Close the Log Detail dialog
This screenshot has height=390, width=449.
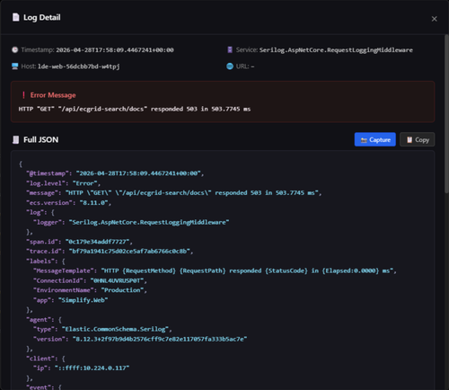coord(434,19)
